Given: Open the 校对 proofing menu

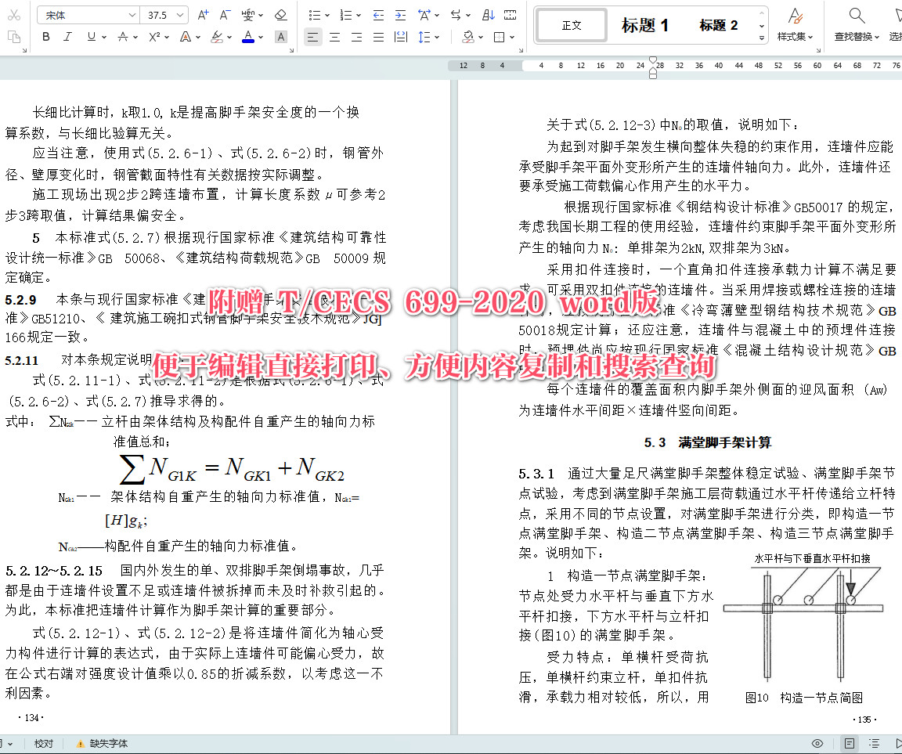Looking at the screenshot, I should tap(43, 744).
